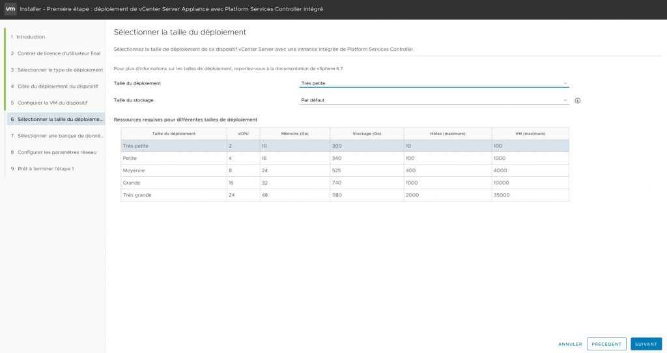Click the Ressources requises table title
Viewport: 667px width, 353px height.
[x=186, y=120]
